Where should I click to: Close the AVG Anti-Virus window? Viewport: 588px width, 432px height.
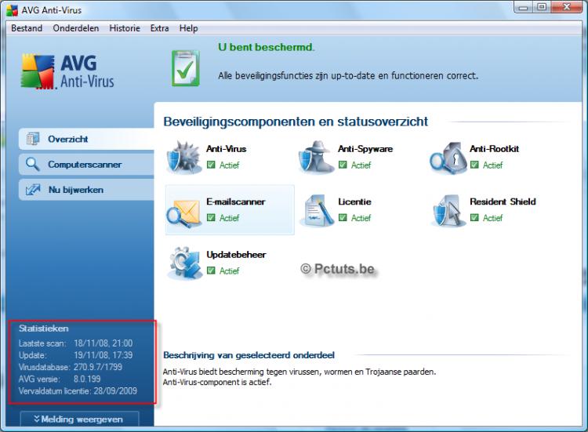coord(566,7)
